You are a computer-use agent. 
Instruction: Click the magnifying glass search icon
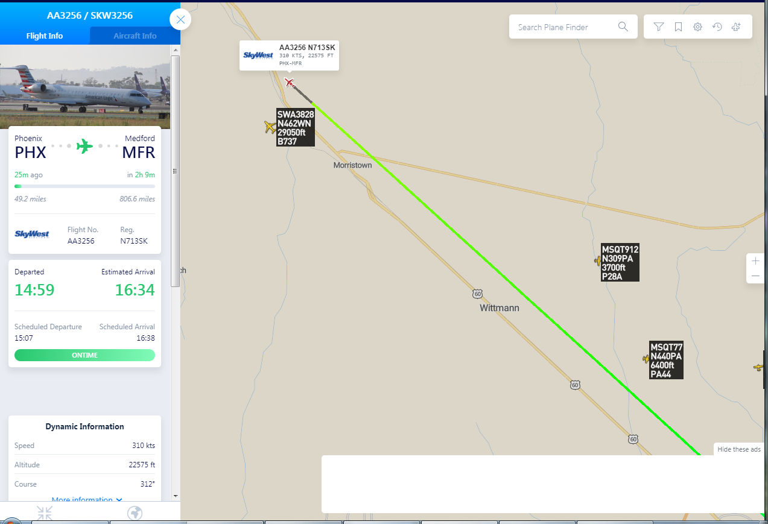pyautogui.click(x=623, y=27)
